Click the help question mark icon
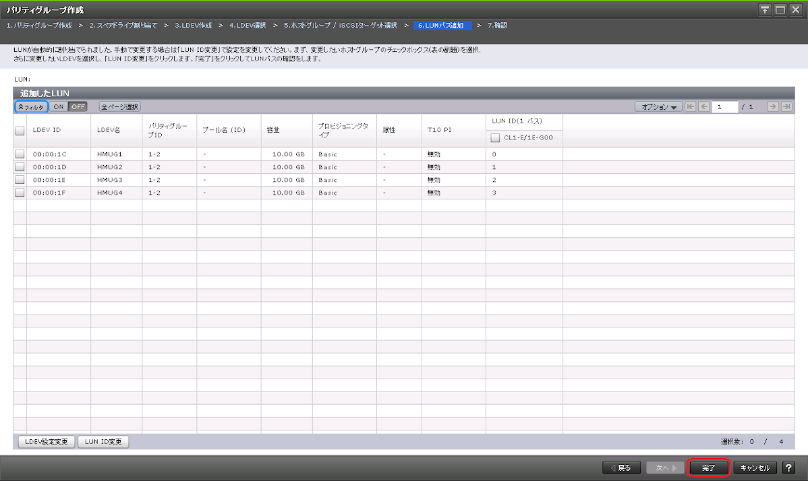The height and width of the screenshot is (481, 808). tap(788, 468)
